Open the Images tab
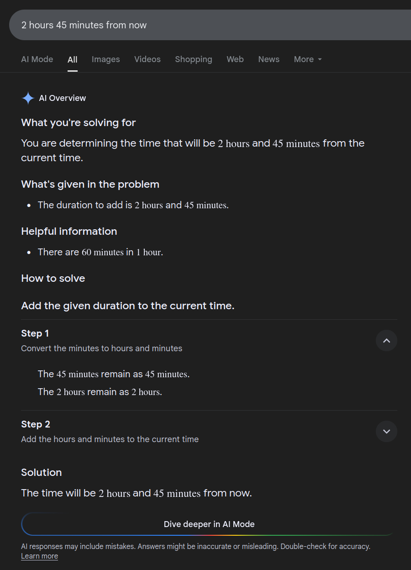Viewport: 411px width, 570px height. [x=105, y=59]
